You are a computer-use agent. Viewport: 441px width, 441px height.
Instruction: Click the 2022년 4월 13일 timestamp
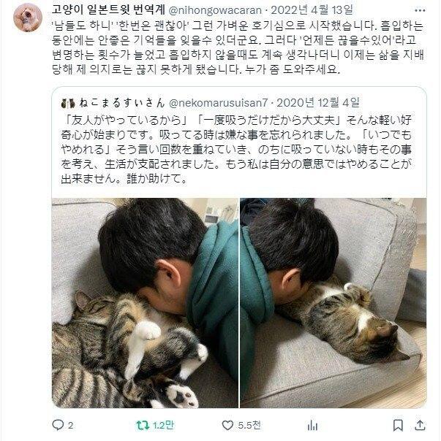click(x=312, y=9)
